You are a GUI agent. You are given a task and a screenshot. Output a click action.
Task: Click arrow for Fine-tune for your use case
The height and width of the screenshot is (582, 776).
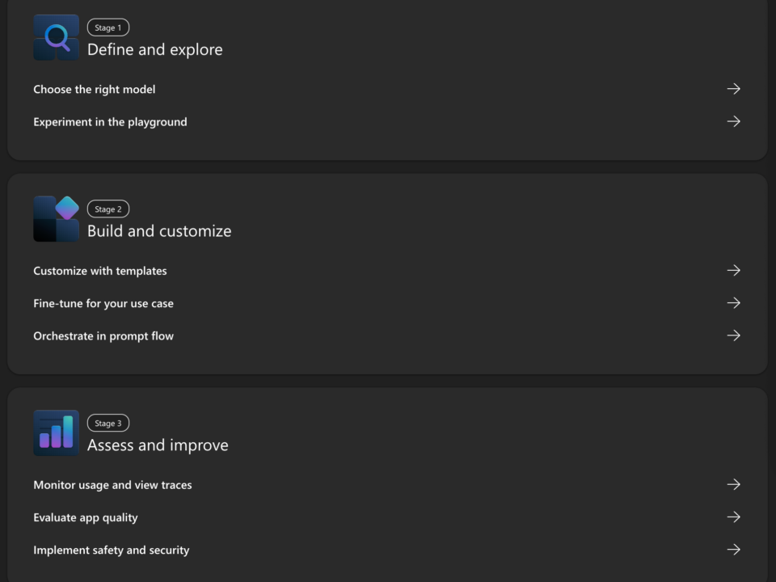733,303
